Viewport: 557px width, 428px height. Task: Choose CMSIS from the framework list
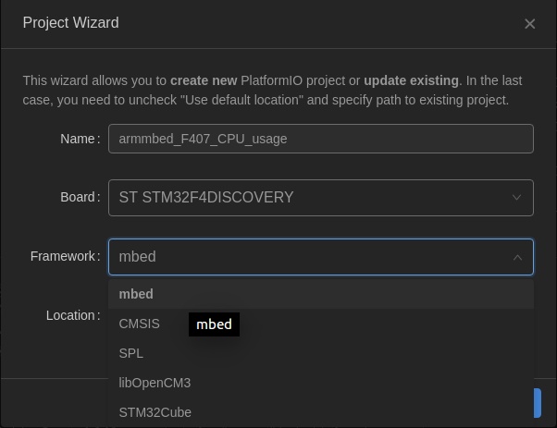(140, 324)
